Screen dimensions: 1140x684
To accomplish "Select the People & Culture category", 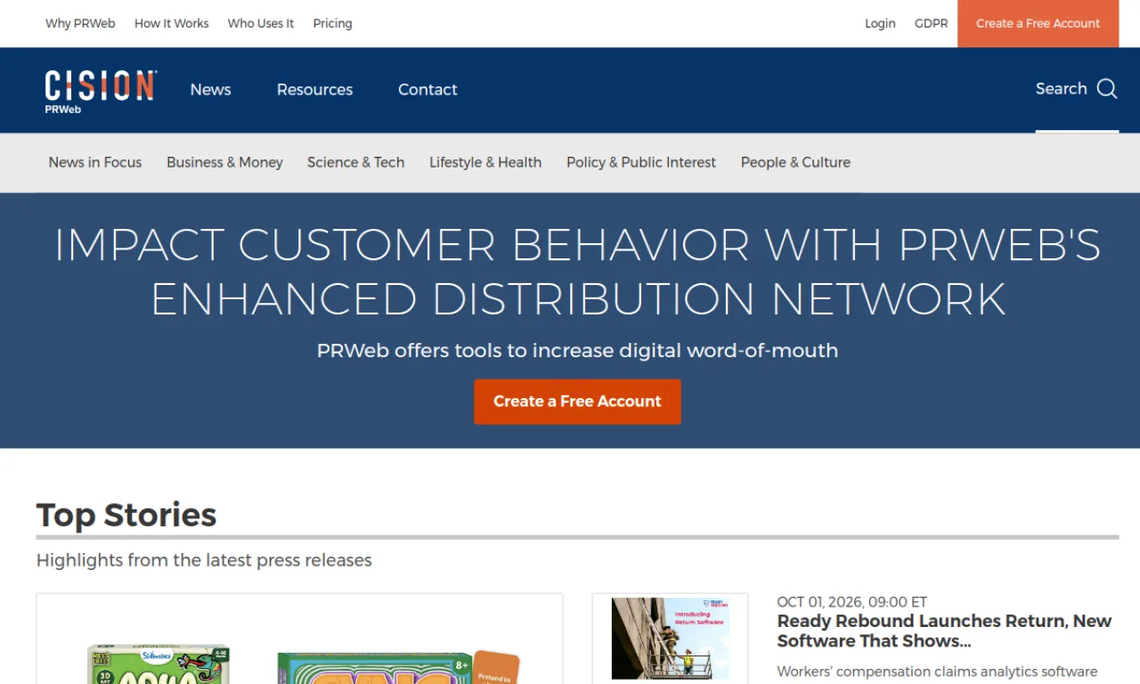I will tap(795, 162).
